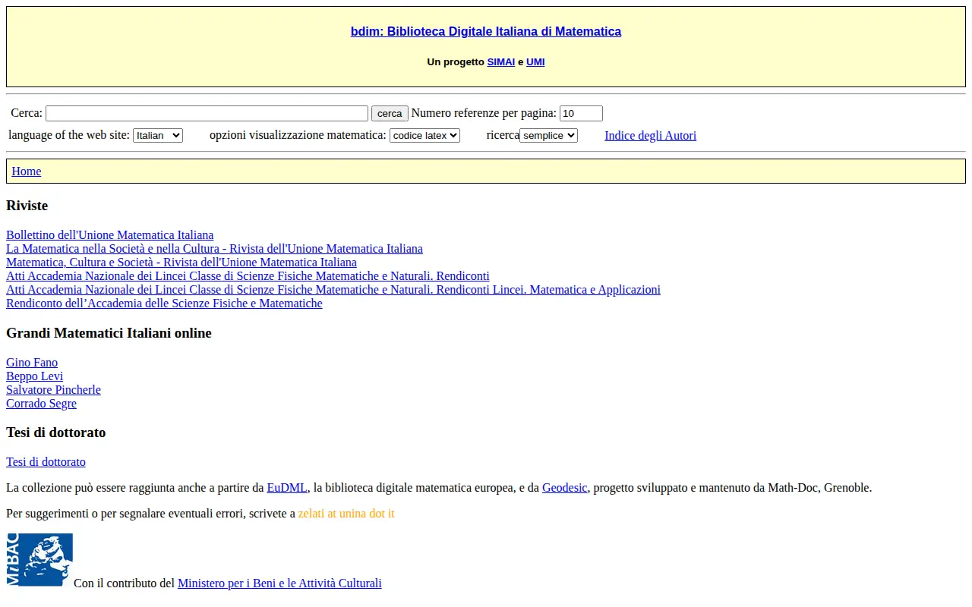The height and width of the screenshot is (607, 972).
Task: Focus the Cerca search text field
Action: click(x=207, y=113)
